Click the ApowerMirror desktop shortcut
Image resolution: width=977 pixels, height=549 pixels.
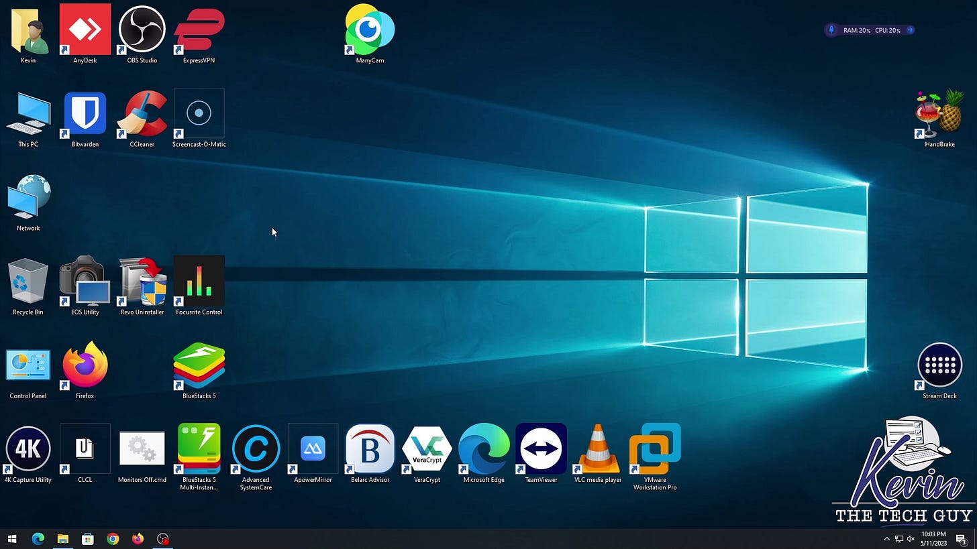pos(313,454)
